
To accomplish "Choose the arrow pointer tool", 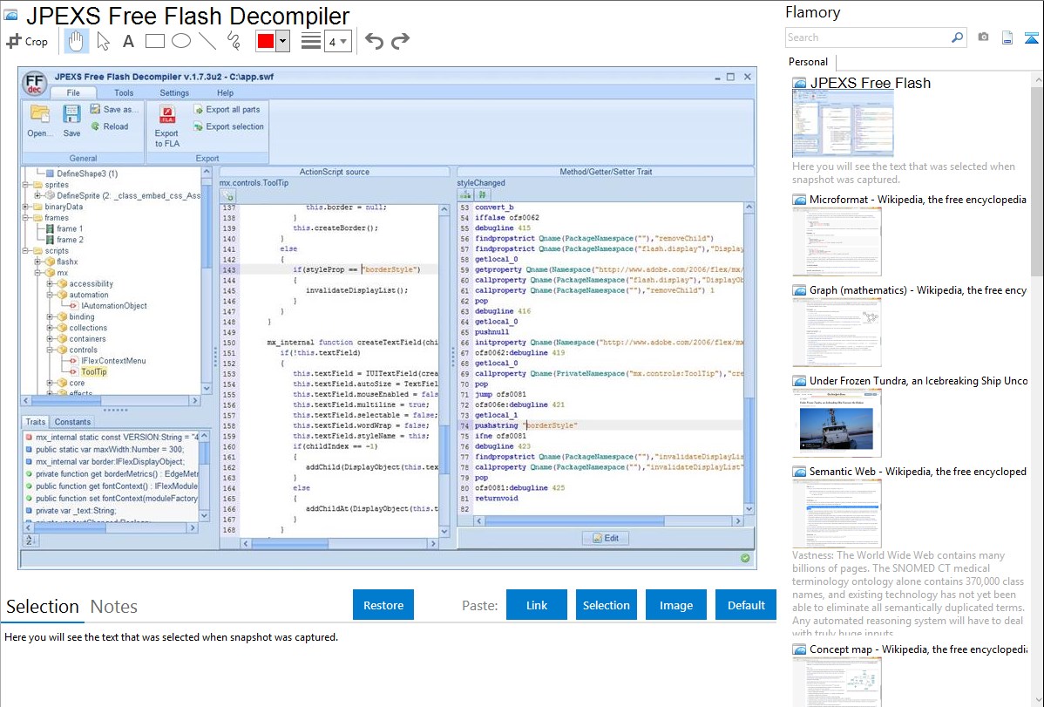I will coord(103,41).
